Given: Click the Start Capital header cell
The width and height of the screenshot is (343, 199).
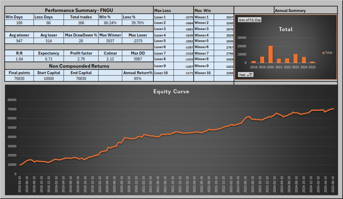Looking at the screenshot, I should pos(49,73).
